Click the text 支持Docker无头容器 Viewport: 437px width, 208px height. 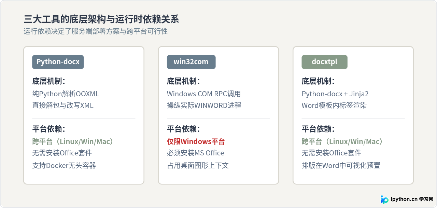tap(64, 166)
